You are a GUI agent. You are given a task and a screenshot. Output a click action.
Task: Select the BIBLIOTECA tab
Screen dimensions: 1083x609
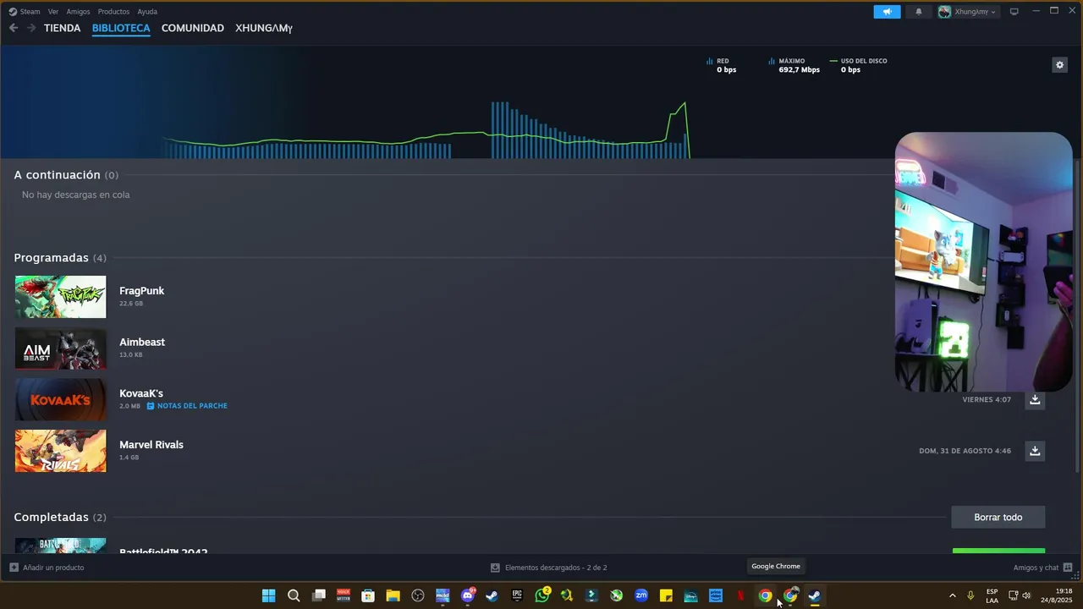(121, 28)
